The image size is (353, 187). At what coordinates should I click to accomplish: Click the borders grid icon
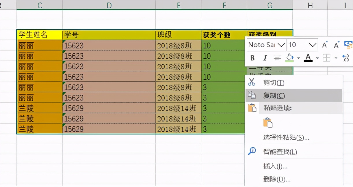point(326,58)
